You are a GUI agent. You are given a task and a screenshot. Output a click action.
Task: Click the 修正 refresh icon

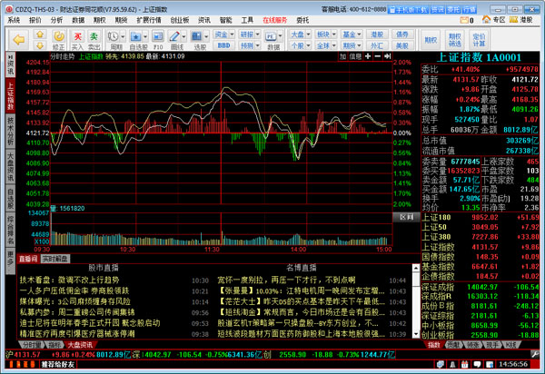[59, 36]
